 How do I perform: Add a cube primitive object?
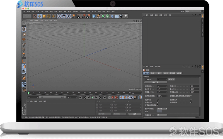[x=94, y=16]
